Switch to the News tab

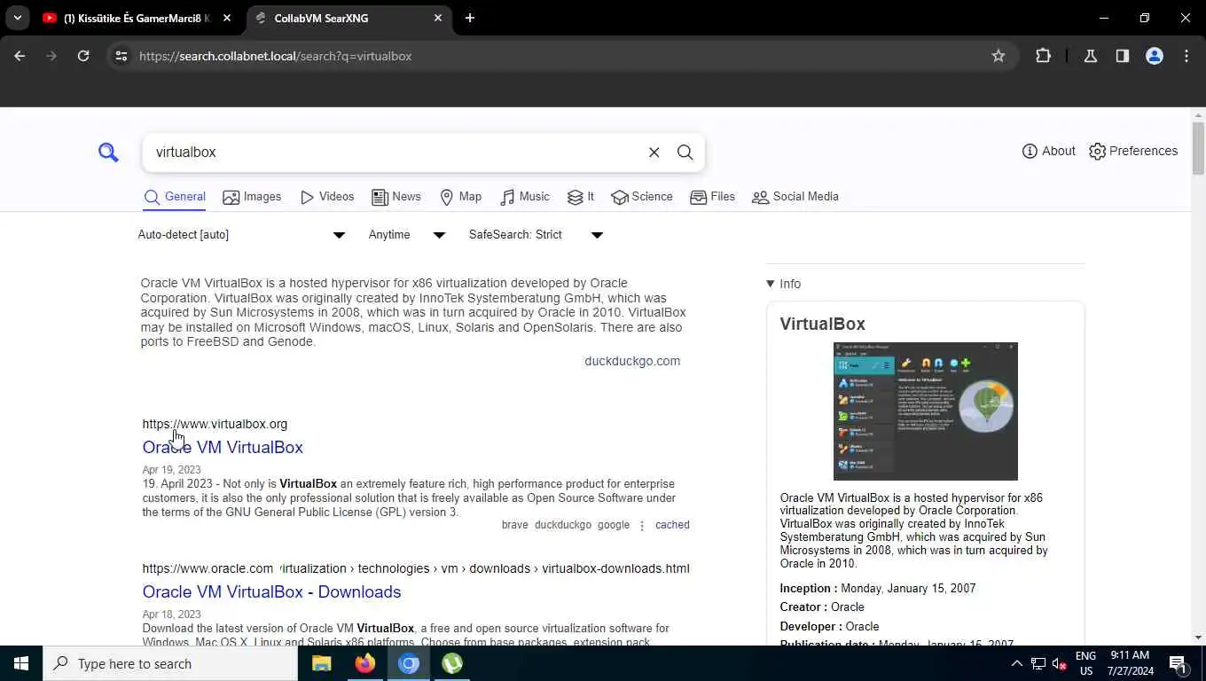[x=396, y=197]
